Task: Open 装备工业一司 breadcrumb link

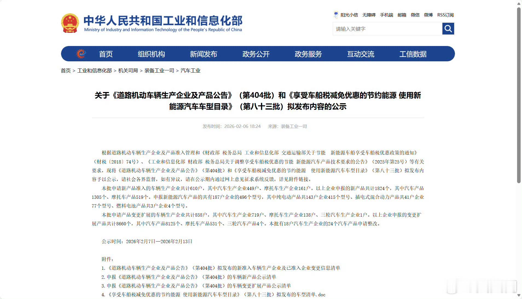Action: coord(159,71)
